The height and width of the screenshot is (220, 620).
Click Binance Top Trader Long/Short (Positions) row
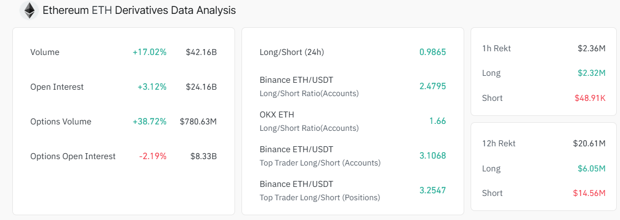[353, 191]
